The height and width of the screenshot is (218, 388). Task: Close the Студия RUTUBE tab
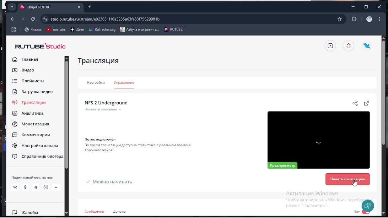point(79,7)
